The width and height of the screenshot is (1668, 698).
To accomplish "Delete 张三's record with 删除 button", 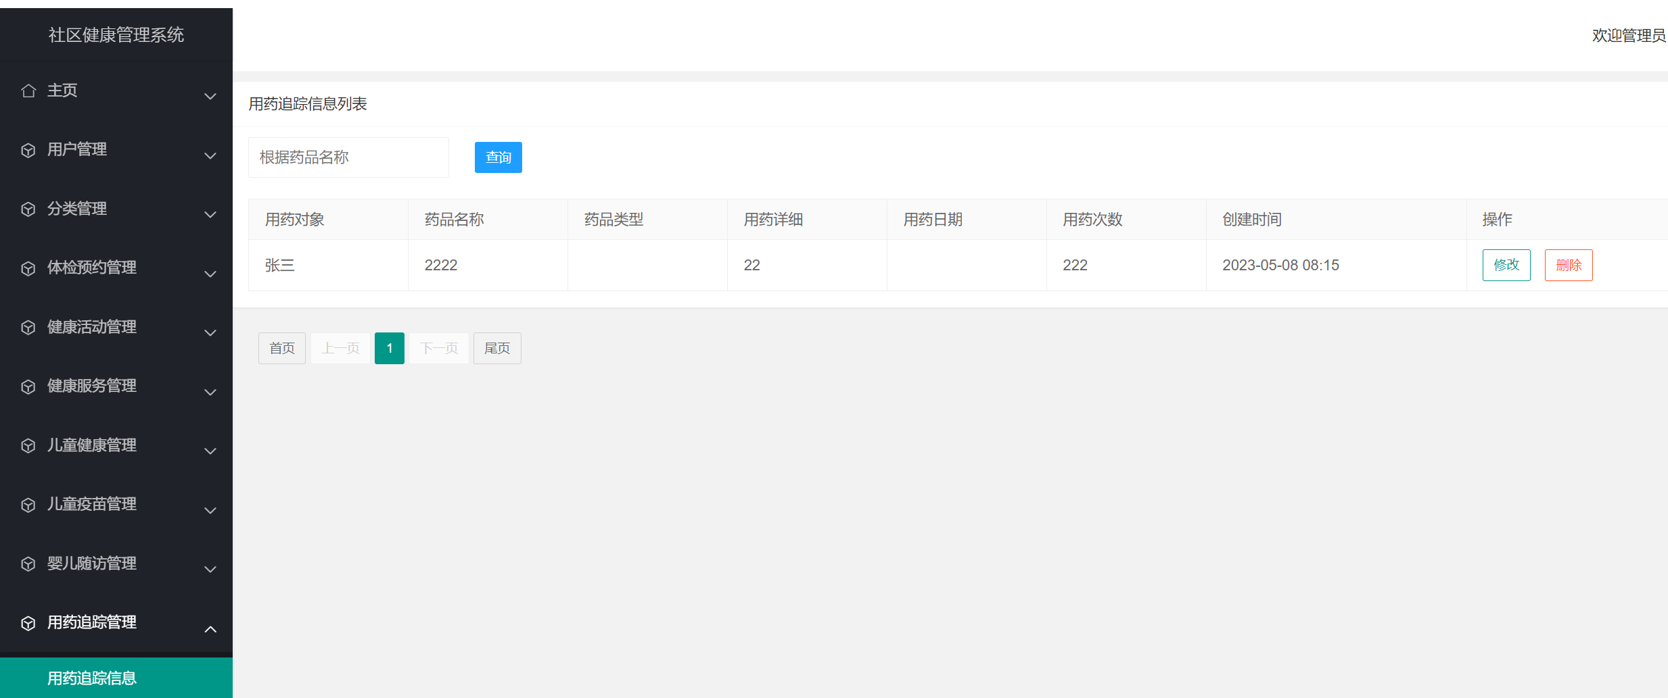I will [1568, 265].
